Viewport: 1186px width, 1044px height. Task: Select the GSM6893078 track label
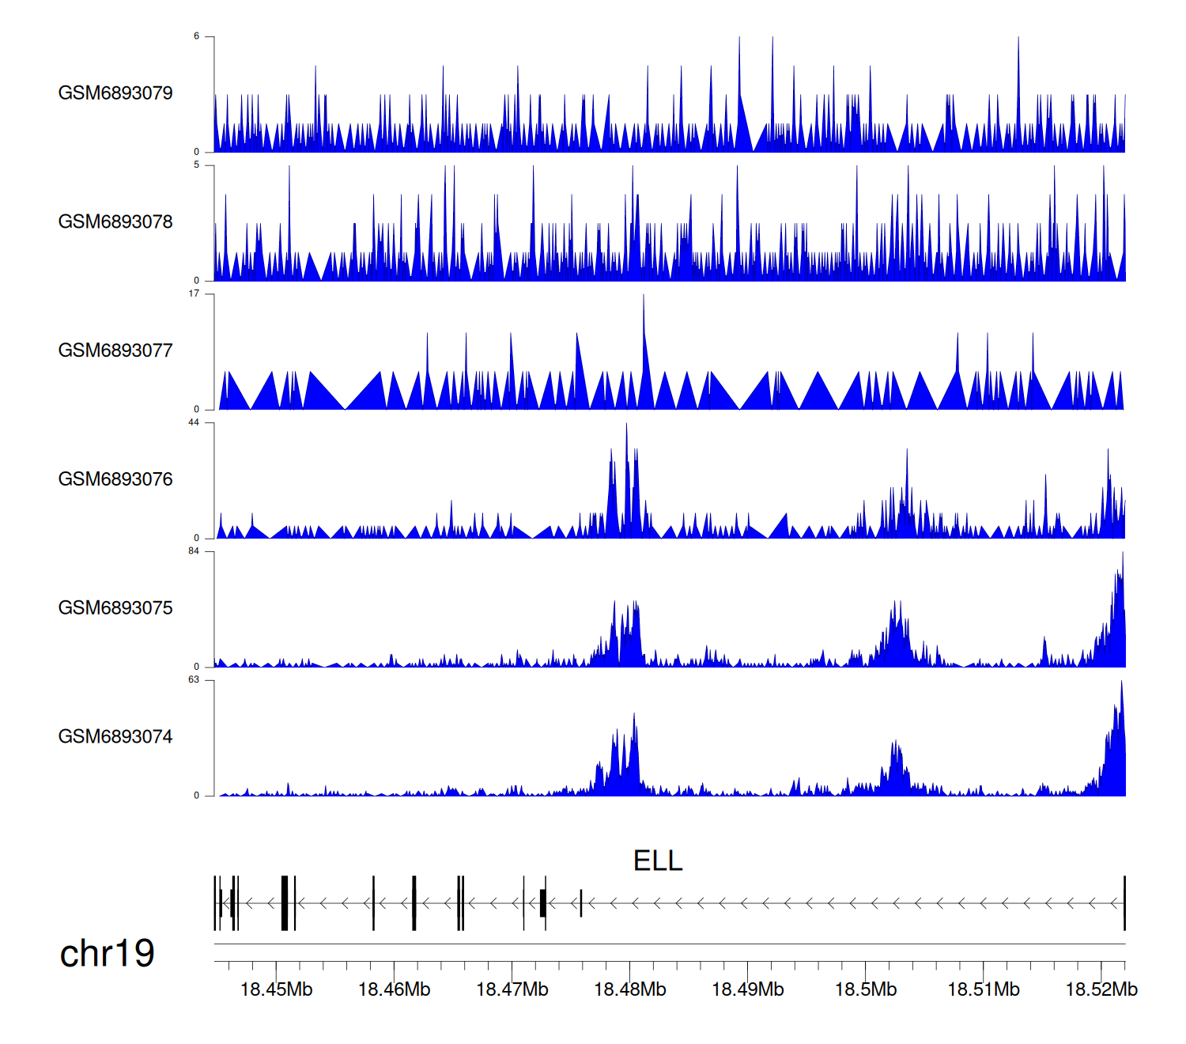click(x=115, y=222)
